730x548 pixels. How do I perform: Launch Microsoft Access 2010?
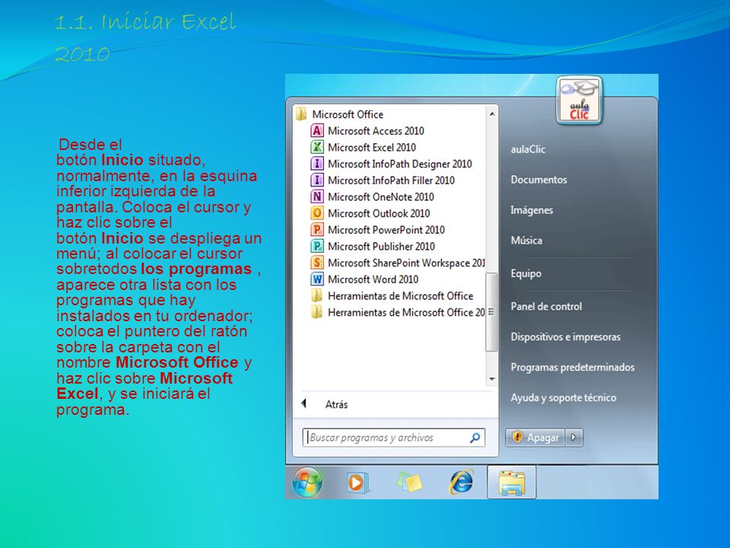coord(376,131)
